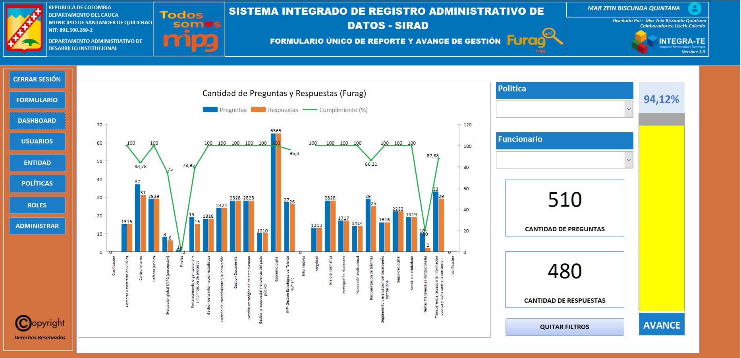Go to the USUARIOS section

click(37, 141)
